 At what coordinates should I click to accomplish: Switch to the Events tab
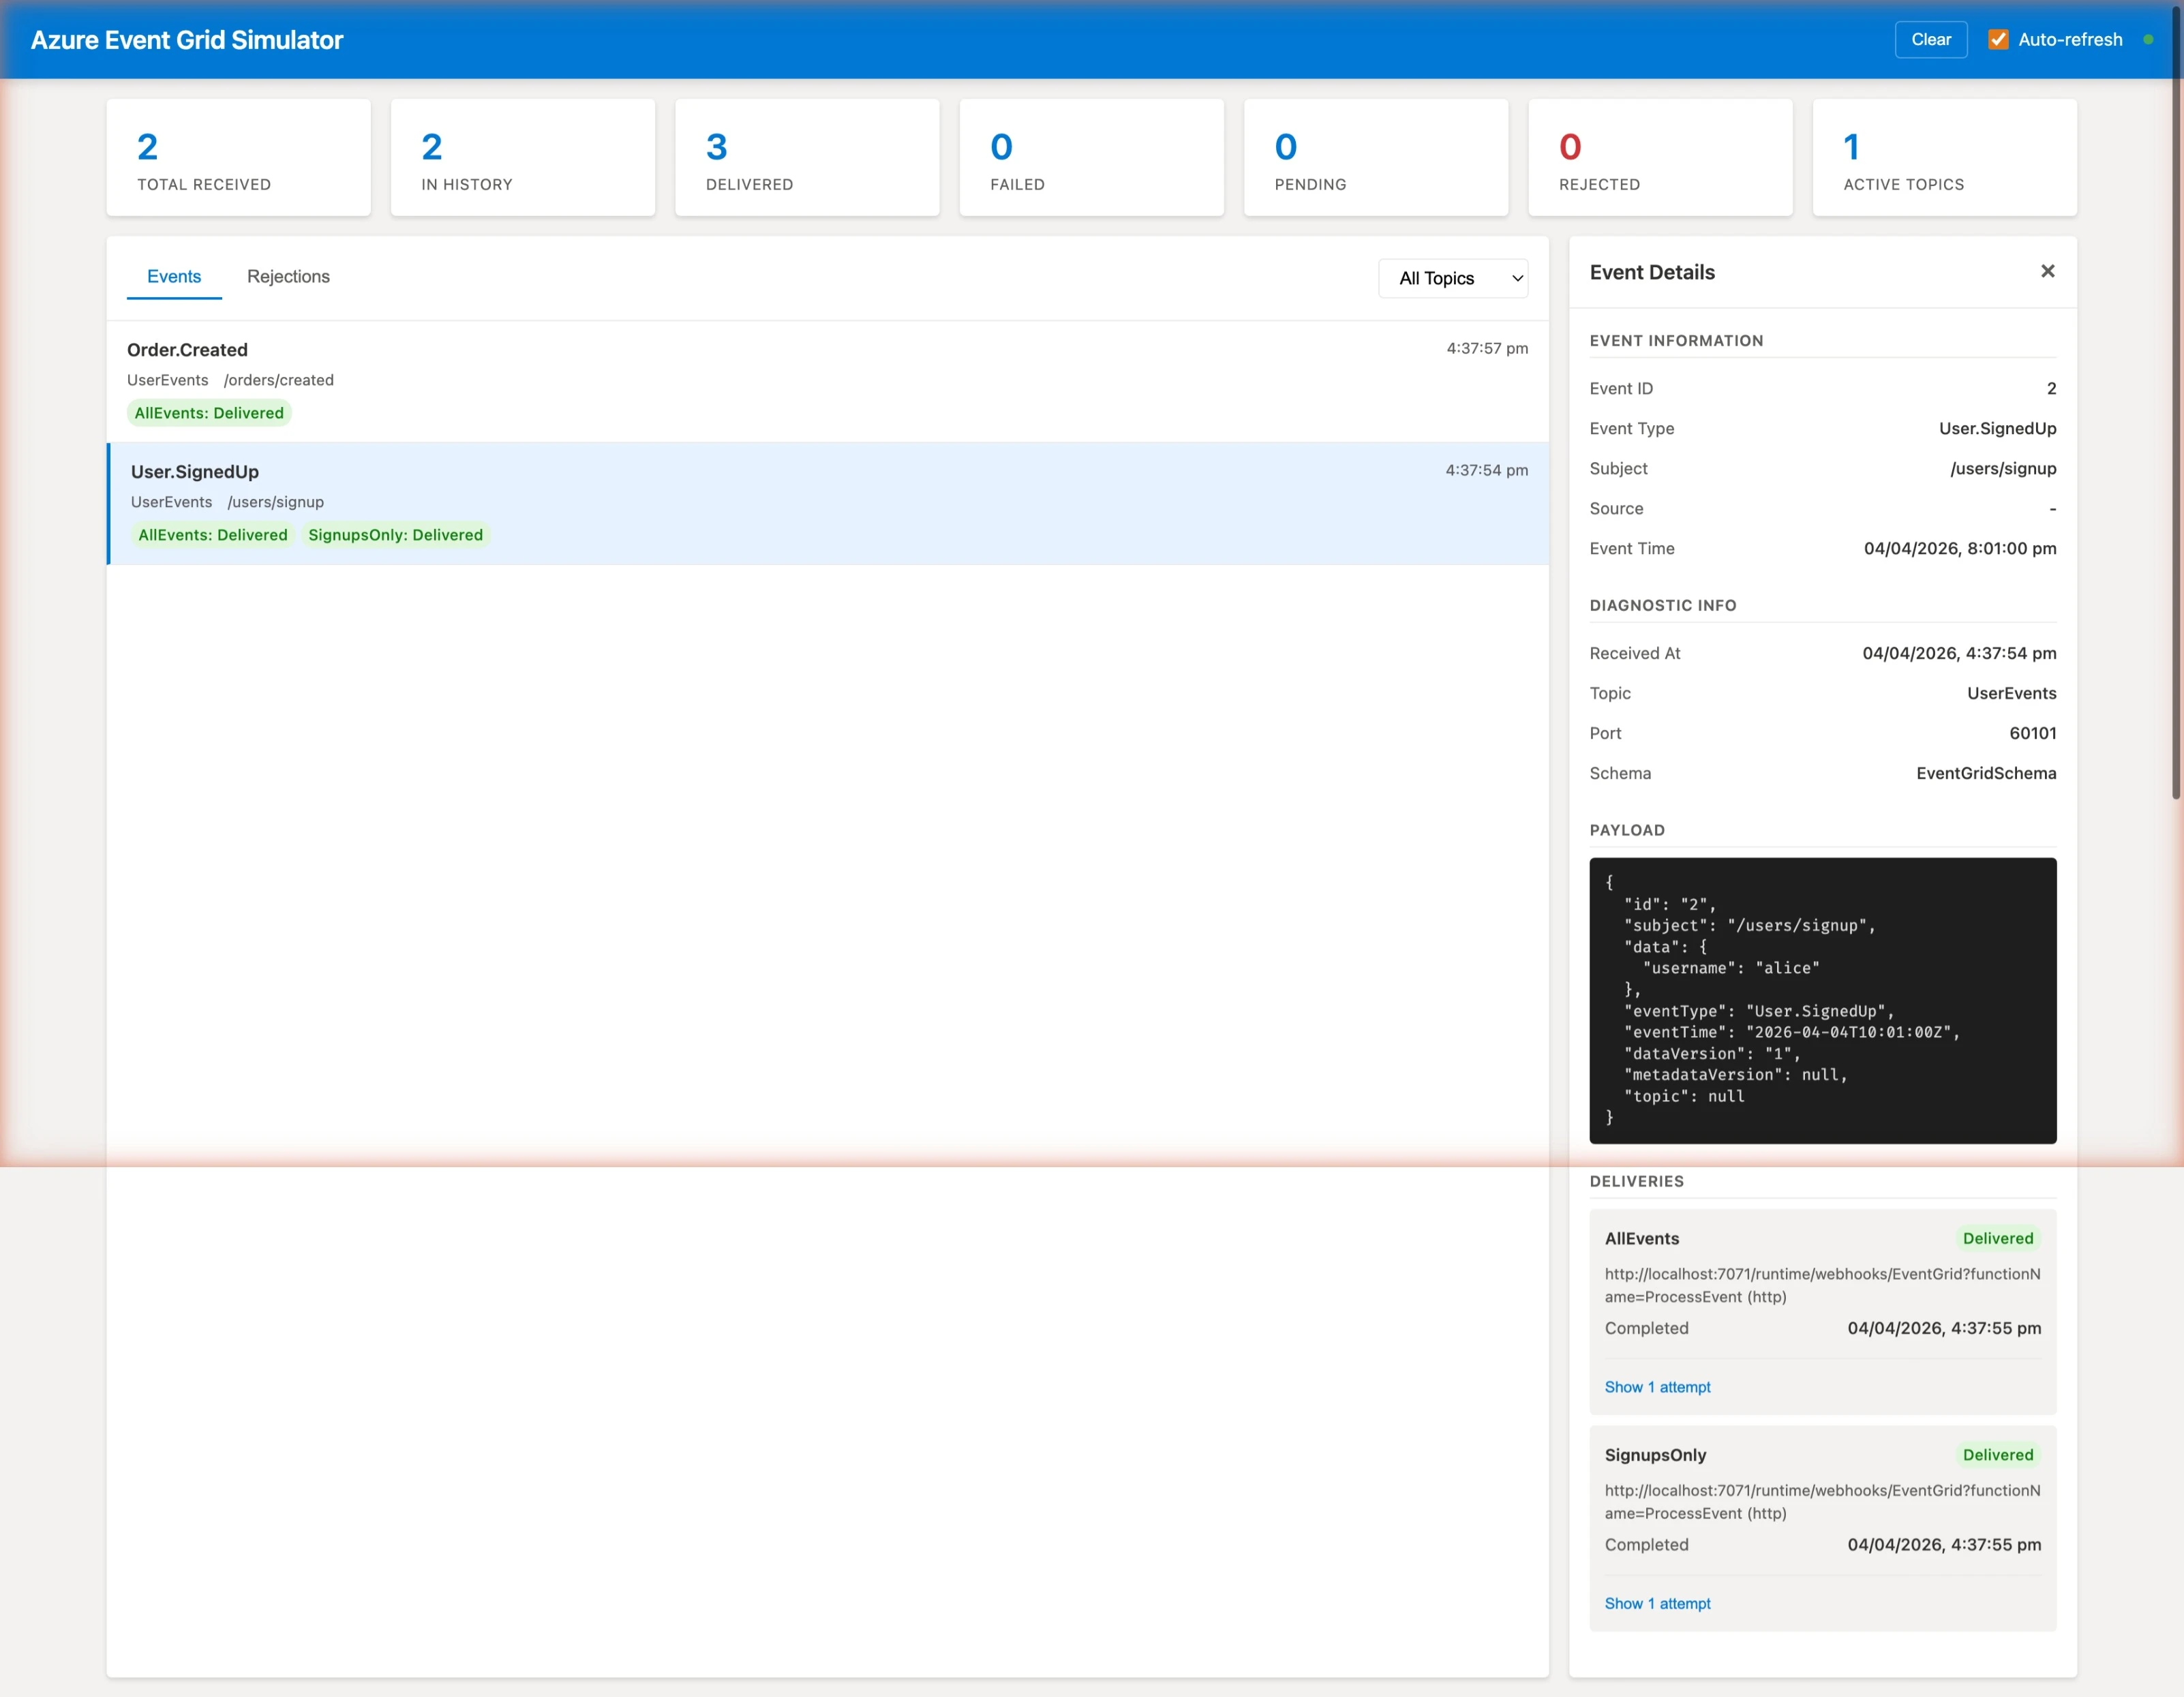pyautogui.click(x=174, y=276)
